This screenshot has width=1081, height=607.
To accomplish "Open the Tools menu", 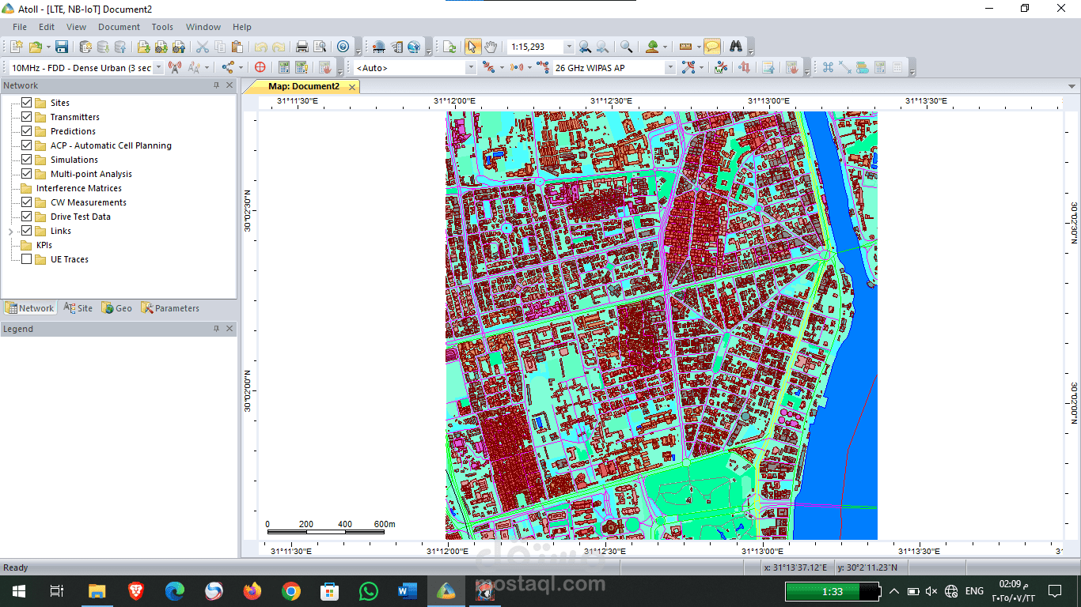I will click(x=162, y=27).
